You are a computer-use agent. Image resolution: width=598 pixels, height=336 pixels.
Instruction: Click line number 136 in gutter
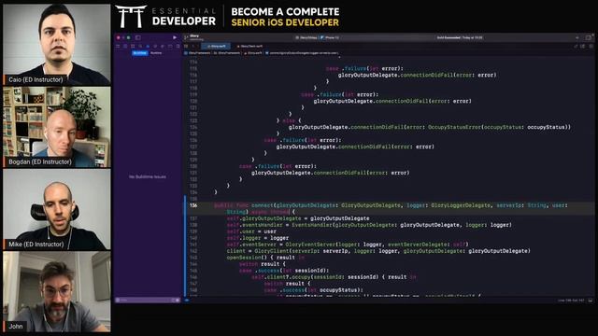point(193,205)
